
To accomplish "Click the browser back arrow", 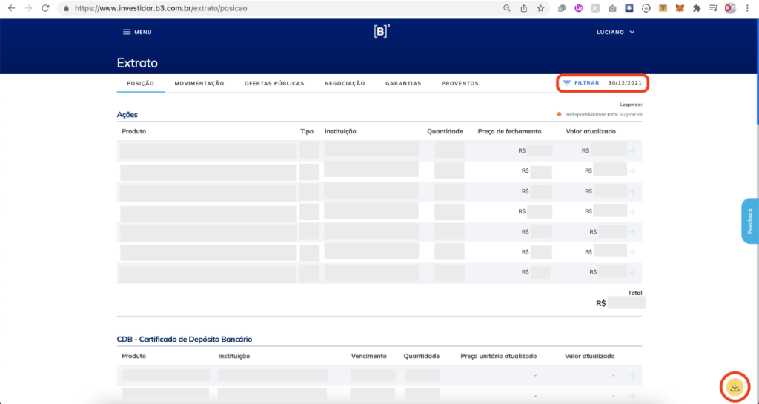I will (12, 8).
